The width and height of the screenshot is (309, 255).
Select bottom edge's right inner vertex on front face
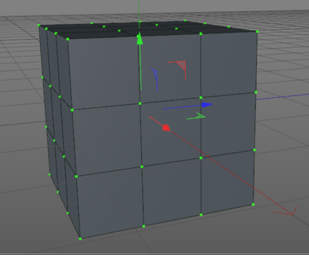click(x=201, y=215)
